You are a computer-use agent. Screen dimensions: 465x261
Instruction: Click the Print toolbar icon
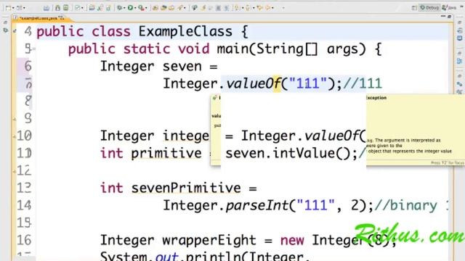click(46, 8)
